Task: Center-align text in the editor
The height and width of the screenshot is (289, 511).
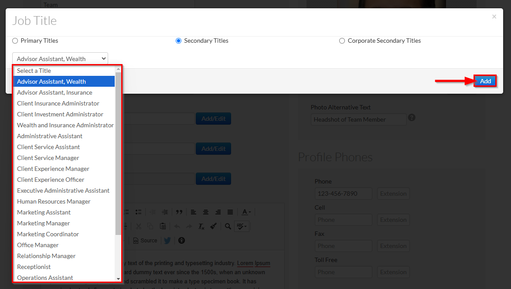Action: coord(206,212)
